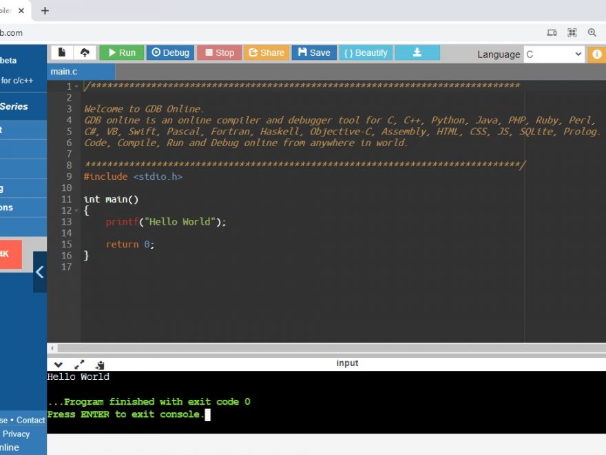This screenshot has height=455, width=606.
Task: Click the Beautify button
Action: click(x=366, y=52)
